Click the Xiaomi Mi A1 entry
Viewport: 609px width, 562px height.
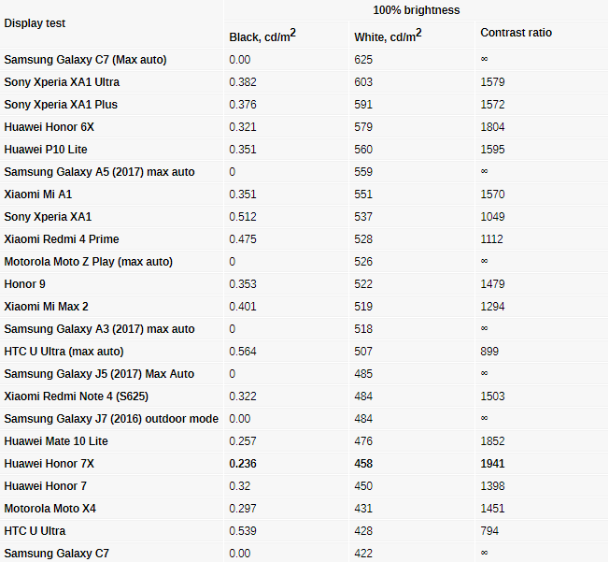[x=38, y=195]
